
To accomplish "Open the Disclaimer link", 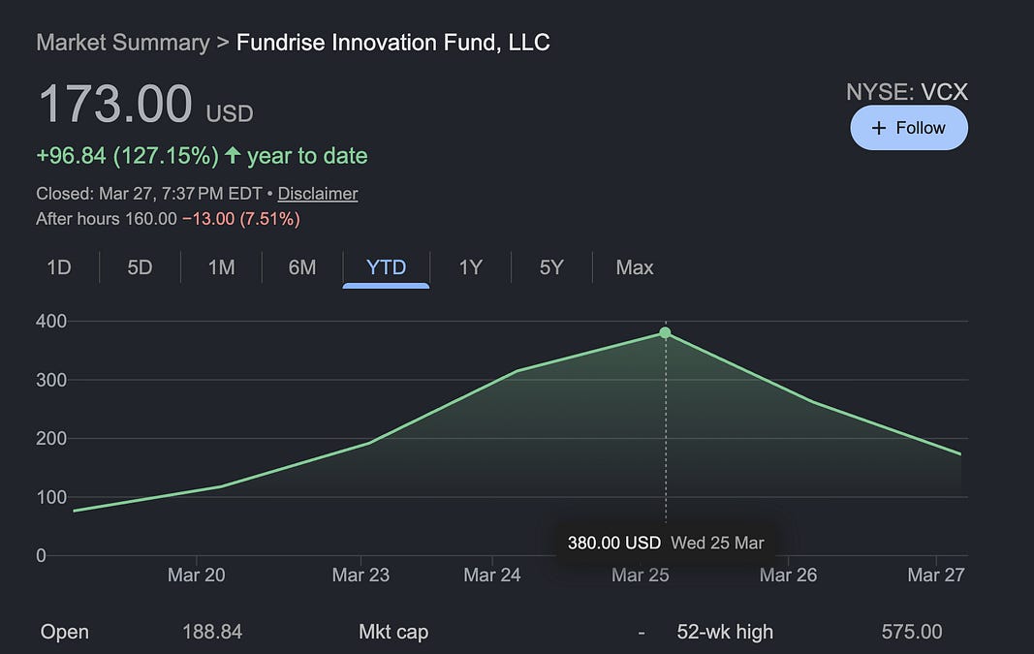I will tap(318, 194).
